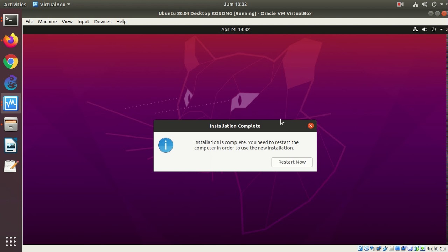Close the Installation Complete dialog
Image resolution: width=448 pixels, height=252 pixels.
click(x=311, y=126)
